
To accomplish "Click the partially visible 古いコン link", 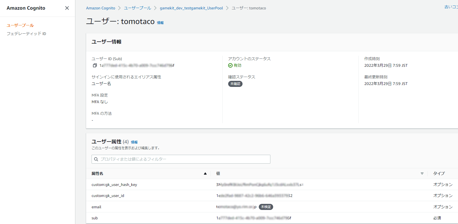I will tap(451, 7).
